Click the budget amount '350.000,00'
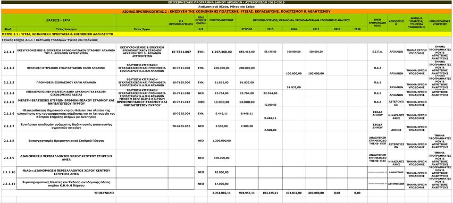The height and width of the screenshot is (203, 453). click(x=222, y=158)
